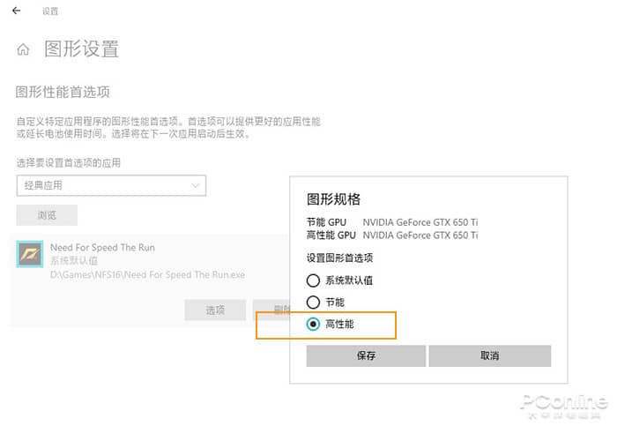
Task: Click the 浏览 button
Action: pos(47,215)
